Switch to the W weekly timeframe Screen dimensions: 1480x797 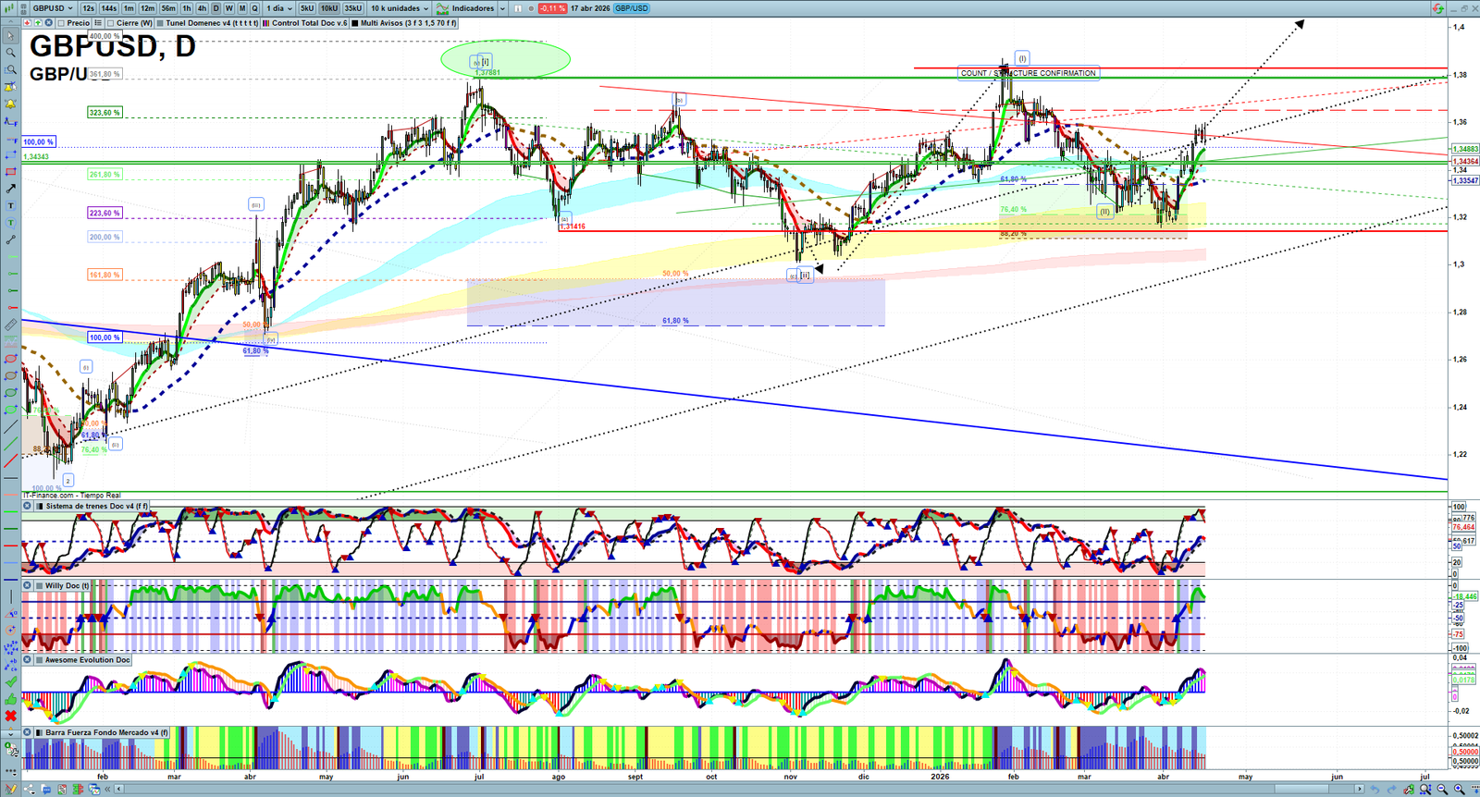(229, 8)
